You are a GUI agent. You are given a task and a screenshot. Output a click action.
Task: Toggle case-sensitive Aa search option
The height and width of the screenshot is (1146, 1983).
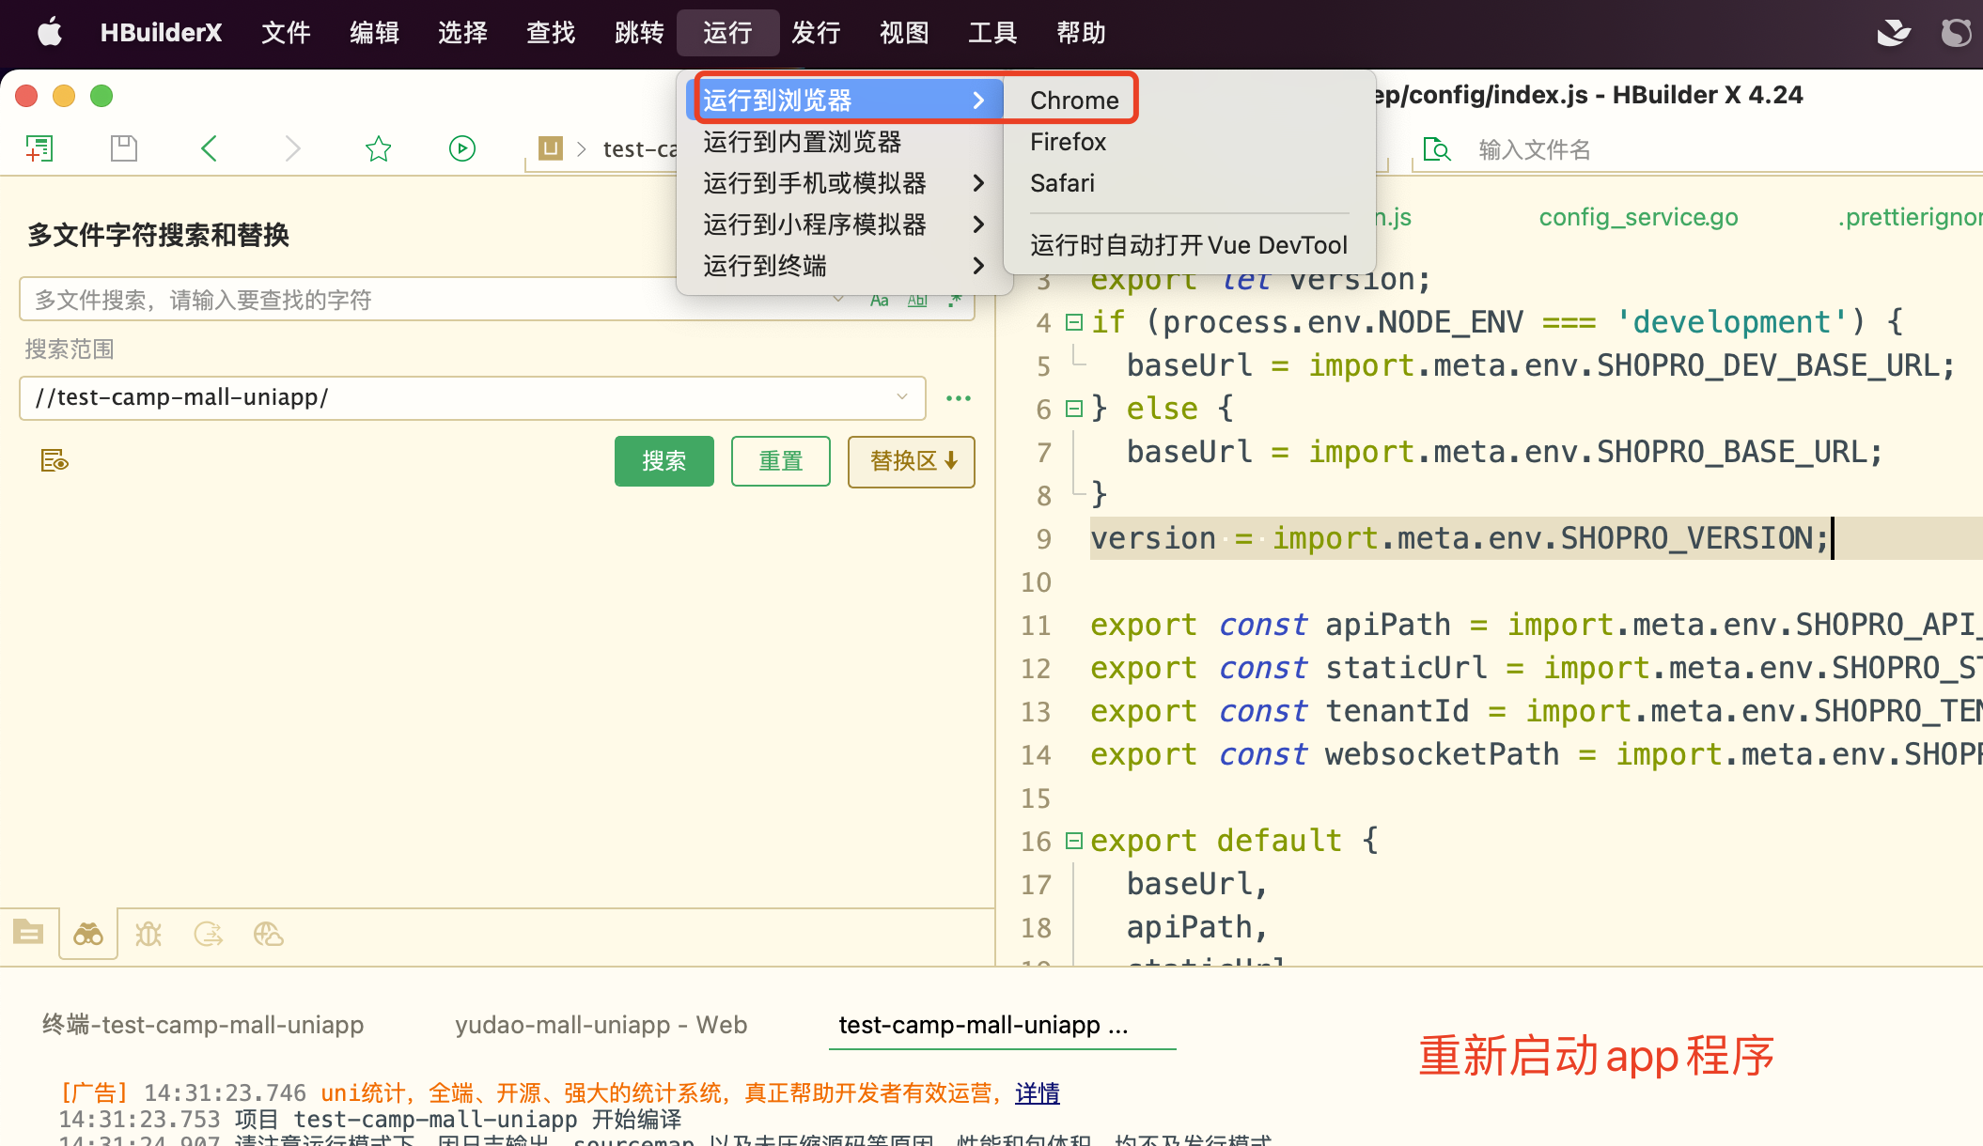pyautogui.click(x=879, y=301)
